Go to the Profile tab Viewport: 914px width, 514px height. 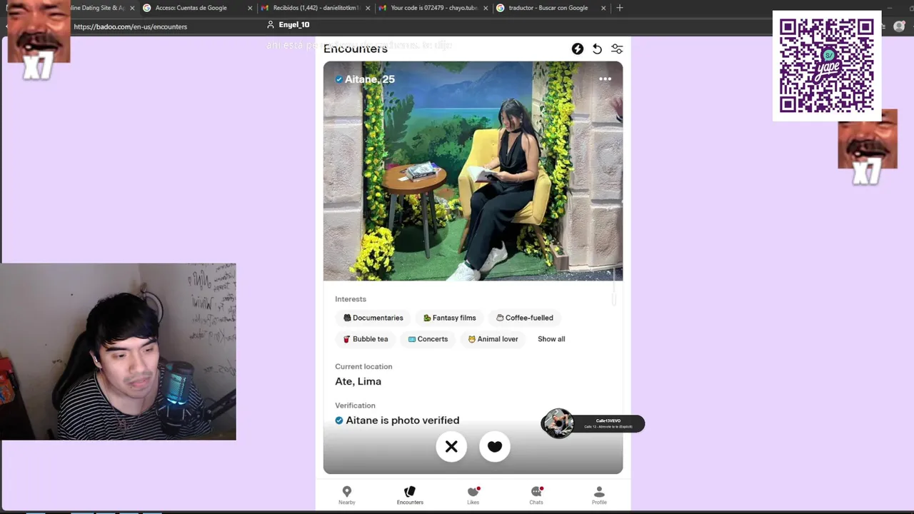[599, 495]
